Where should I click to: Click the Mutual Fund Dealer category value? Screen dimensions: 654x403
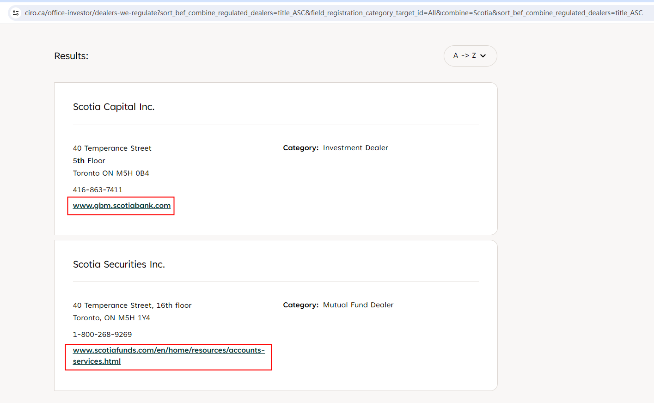358,305
